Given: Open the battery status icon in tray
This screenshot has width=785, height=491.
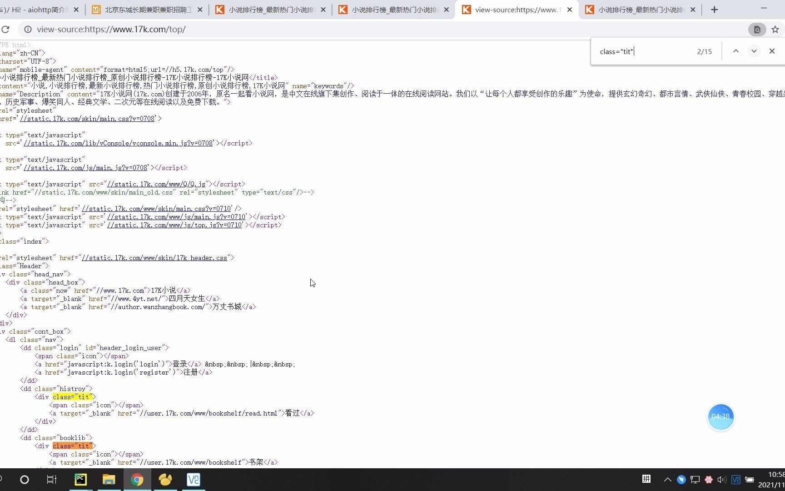Looking at the screenshot, I should tap(750, 480).
